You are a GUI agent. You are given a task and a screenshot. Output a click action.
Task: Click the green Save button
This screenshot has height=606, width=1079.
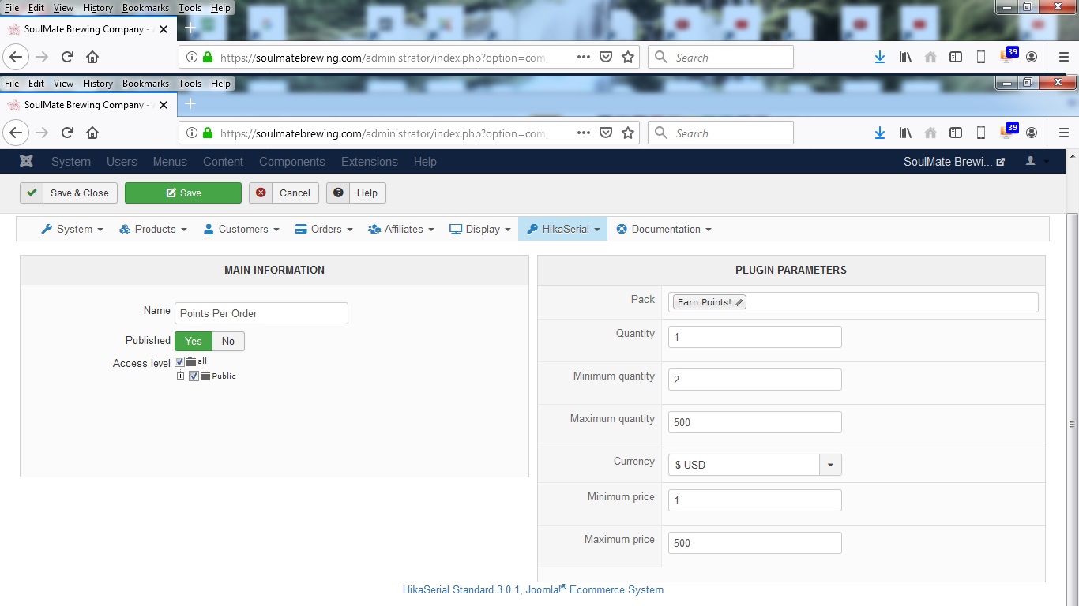(183, 193)
